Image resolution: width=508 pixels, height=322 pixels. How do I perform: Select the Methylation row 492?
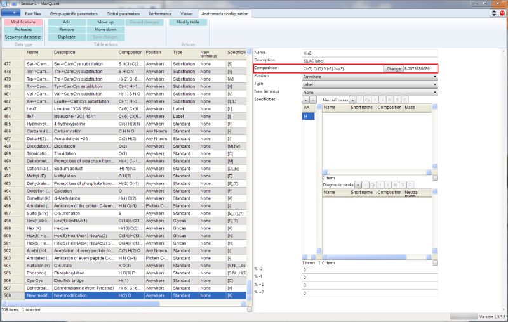tap(124, 176)
